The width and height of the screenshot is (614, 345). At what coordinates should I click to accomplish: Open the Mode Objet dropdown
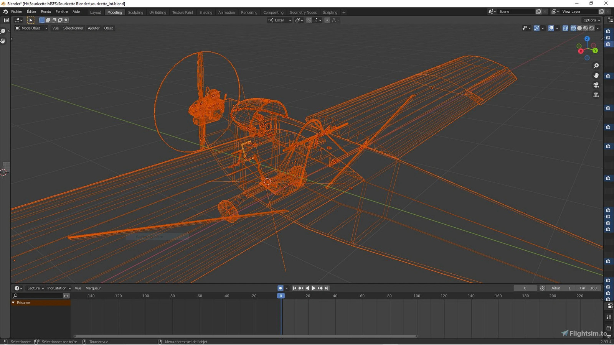click(x=31, y=28)
